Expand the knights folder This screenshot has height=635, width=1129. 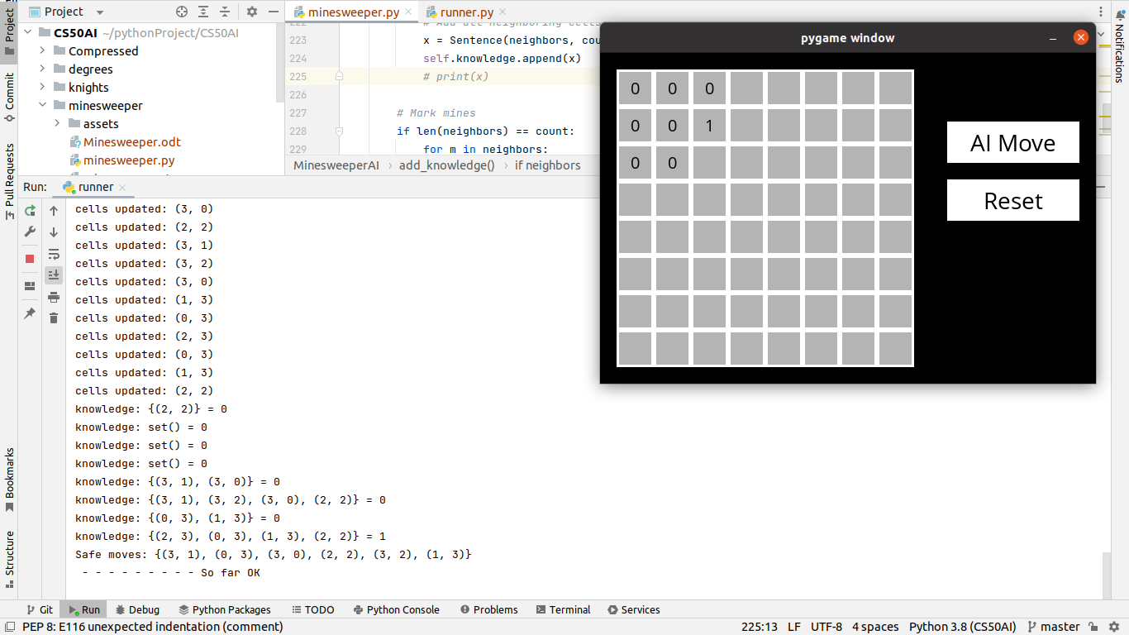42,87
